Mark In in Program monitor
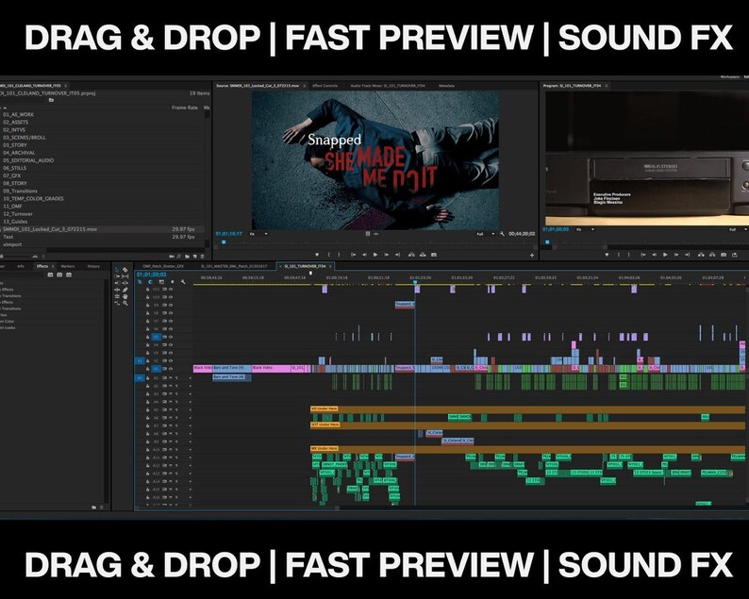Image resolution: width=749 pixels, height=599 pixels. 619,255
